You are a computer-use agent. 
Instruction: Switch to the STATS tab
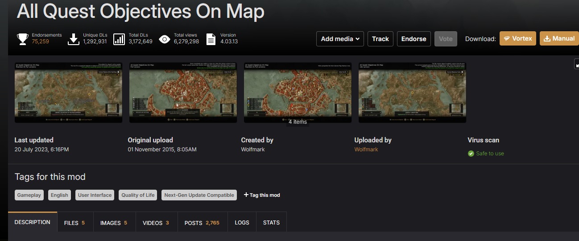point(271,223)
